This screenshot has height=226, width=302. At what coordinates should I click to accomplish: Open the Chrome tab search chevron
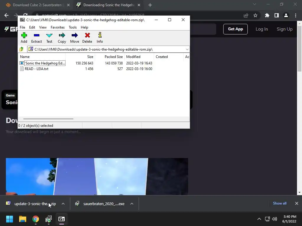click(255, 4)
